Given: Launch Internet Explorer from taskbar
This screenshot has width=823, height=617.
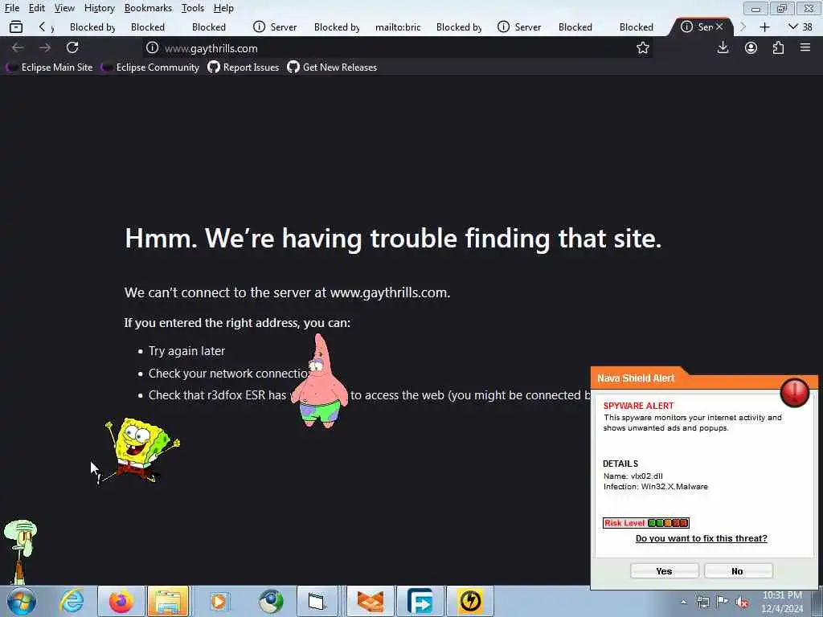Looking at the screenshot, I should [72, 601].
